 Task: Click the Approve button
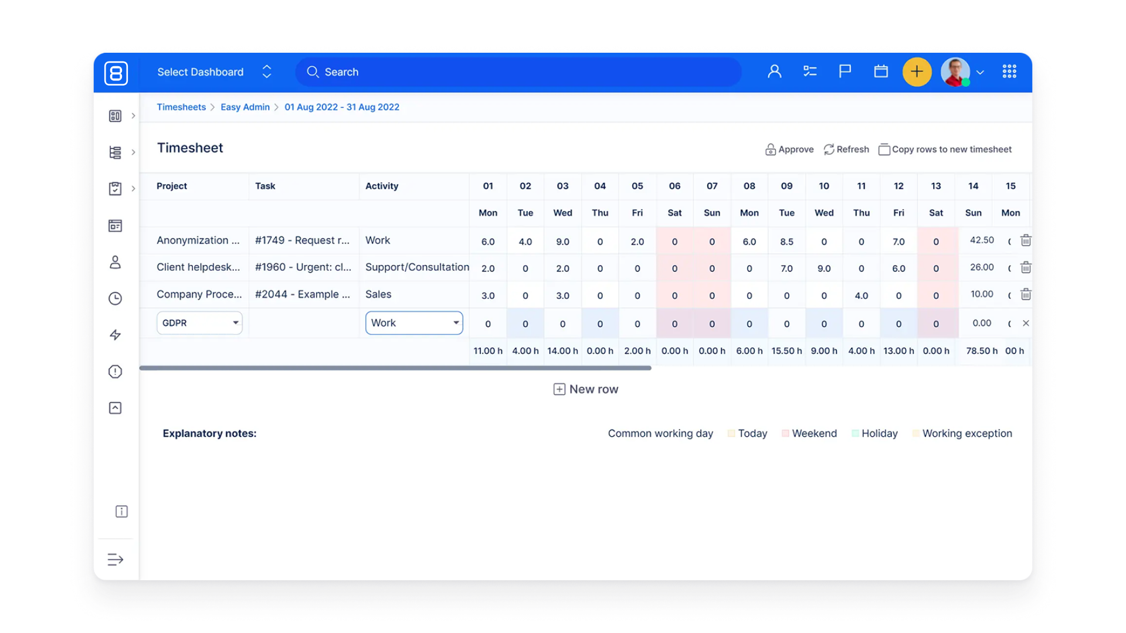[789, 149]
